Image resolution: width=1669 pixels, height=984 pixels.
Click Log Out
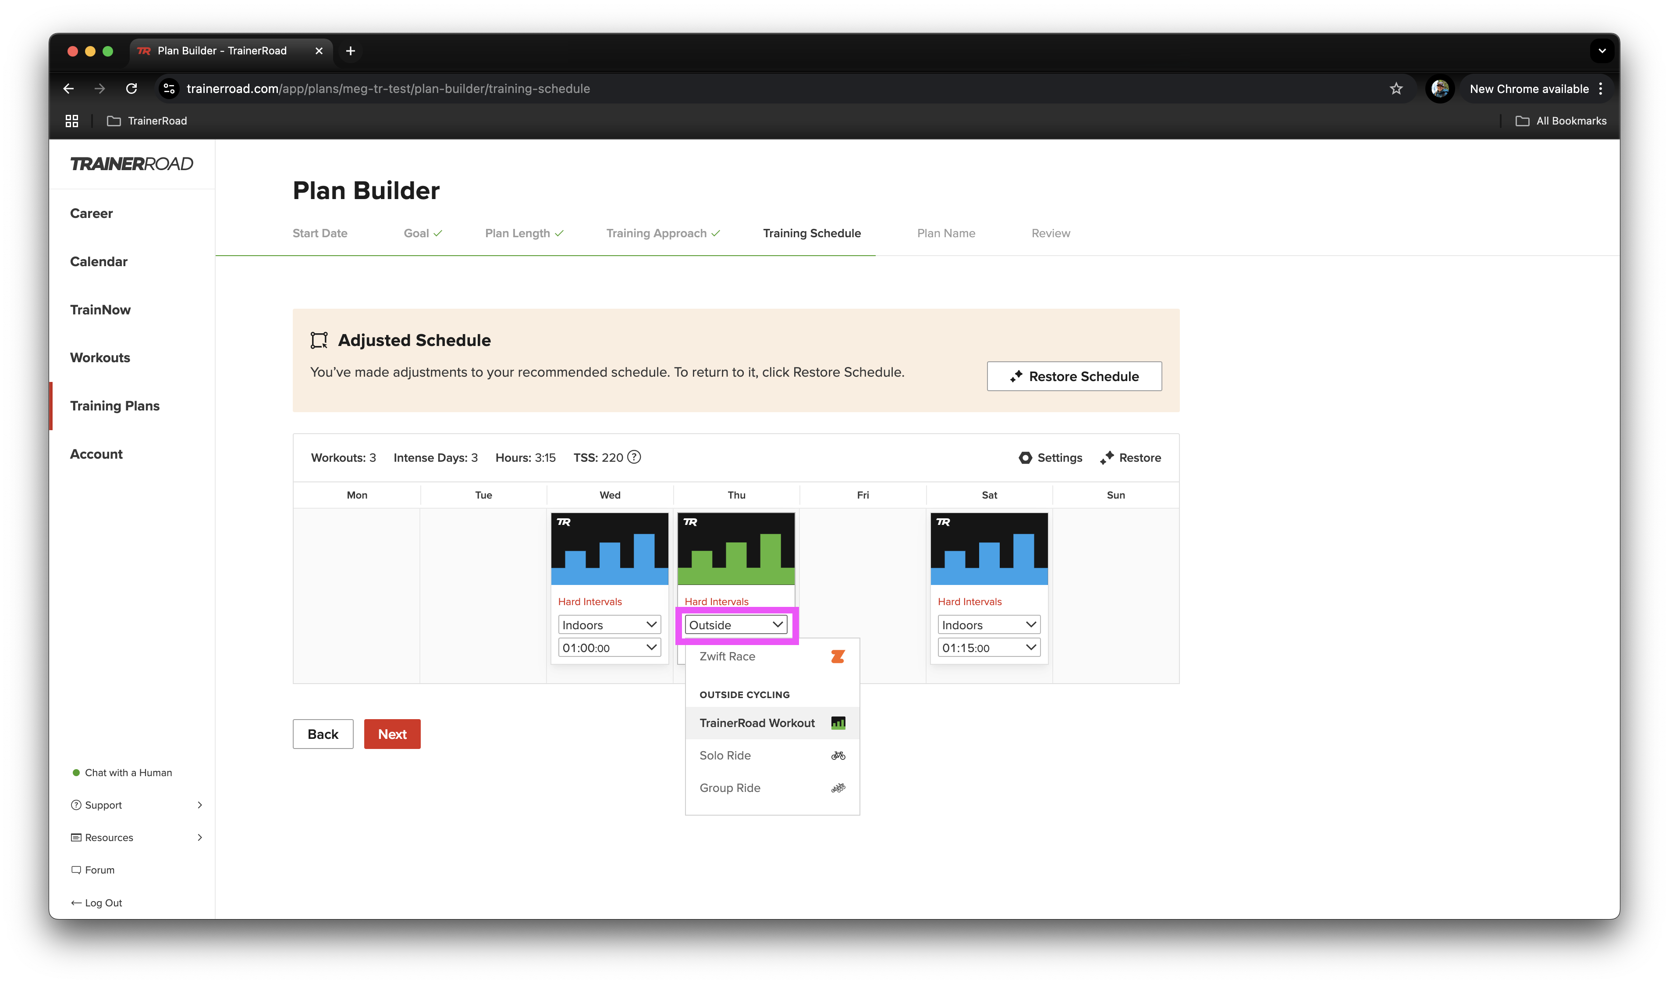point(97,903)
